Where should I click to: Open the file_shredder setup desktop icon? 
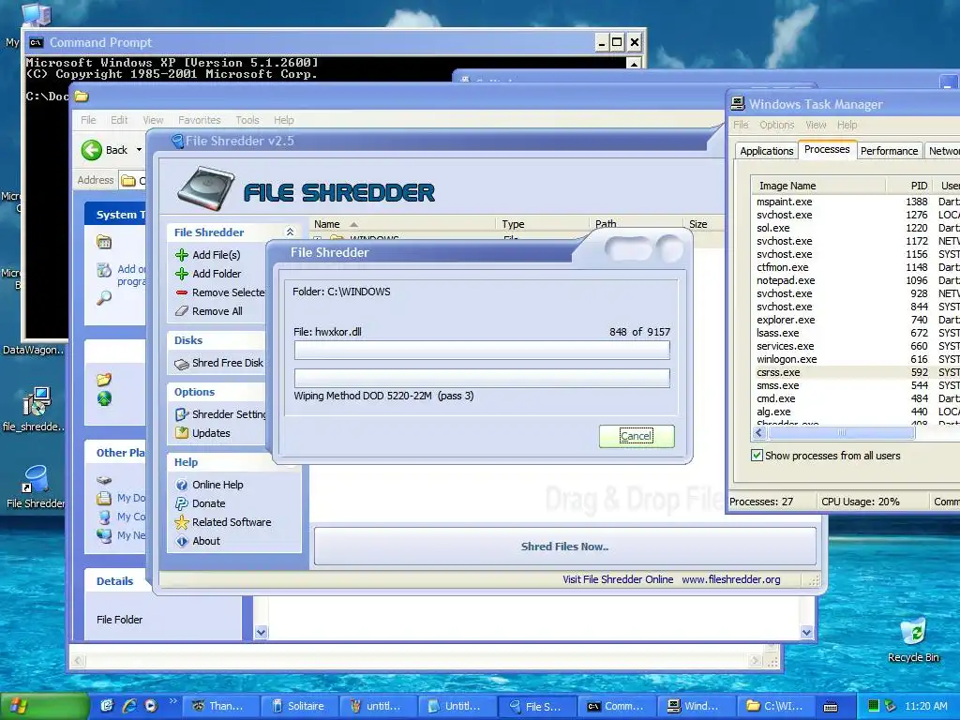(37, 401)
